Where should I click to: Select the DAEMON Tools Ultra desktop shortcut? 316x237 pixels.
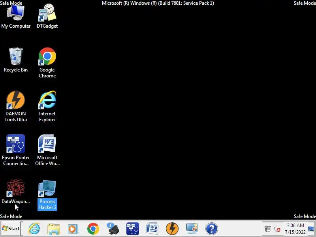coord(16,106)
